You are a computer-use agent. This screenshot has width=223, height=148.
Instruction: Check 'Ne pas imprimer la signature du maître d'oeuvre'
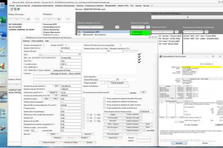point(105,105)
